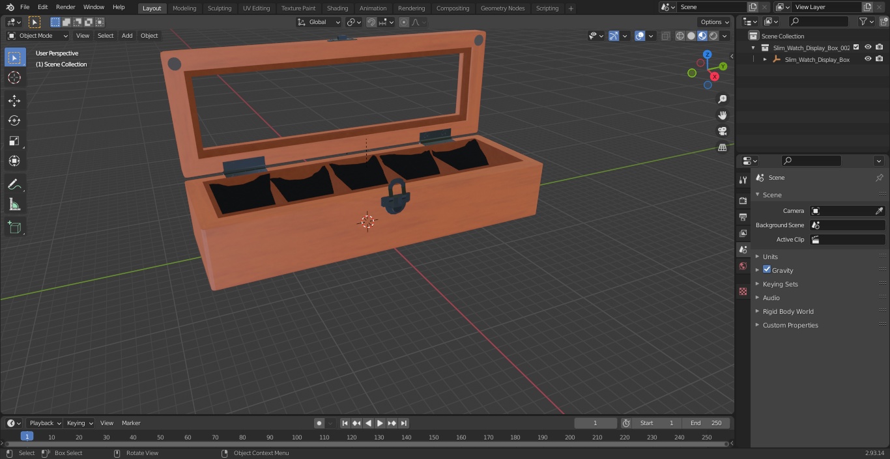Screen dimensions: 890x459
Task: Select the Add Cube tool
Action: (x=14, y=228)
